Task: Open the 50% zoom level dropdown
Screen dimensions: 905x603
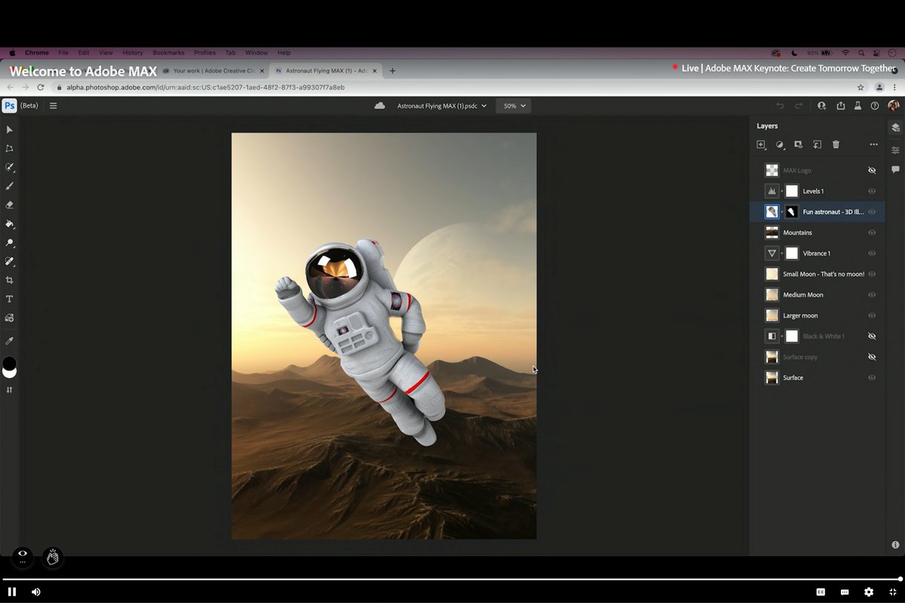Action: click(x=514, y=106)
